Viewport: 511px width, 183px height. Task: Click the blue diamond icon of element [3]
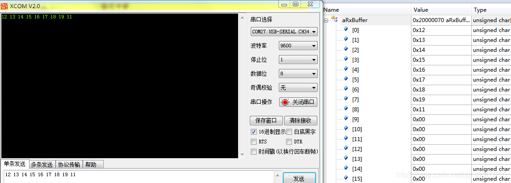[x=346, y=59]
